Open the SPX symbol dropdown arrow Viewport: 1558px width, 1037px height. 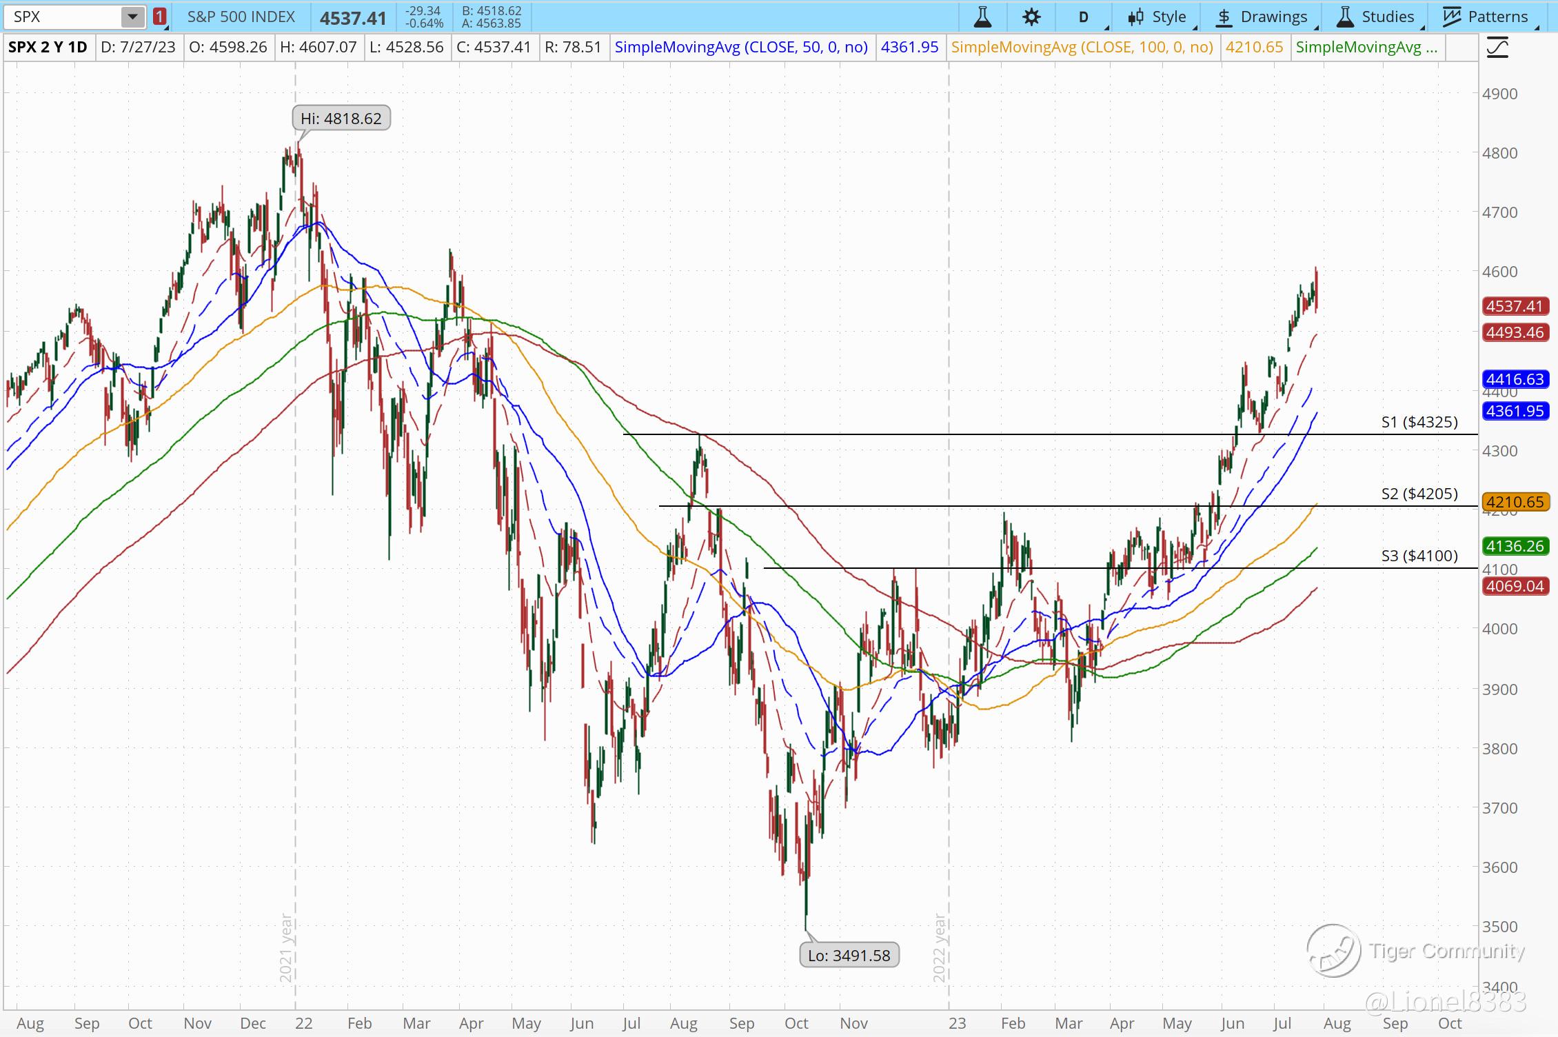132,17
